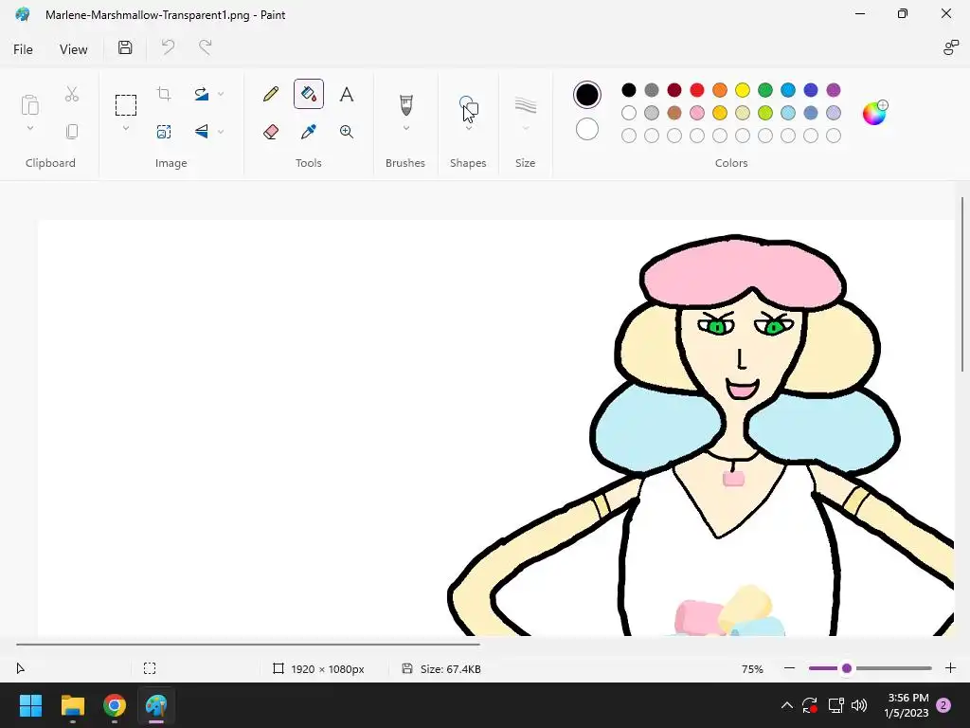The image size is (970, 728).
Task: Open the Brushes dropdown arrow
Action: pos(405,129)
